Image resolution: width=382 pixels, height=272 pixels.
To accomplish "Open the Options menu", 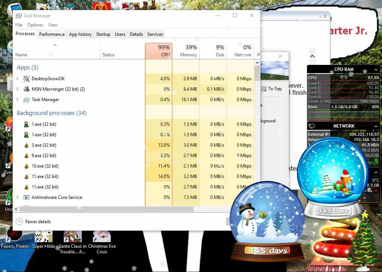I will pyautogui.click(x=35, y=25).
